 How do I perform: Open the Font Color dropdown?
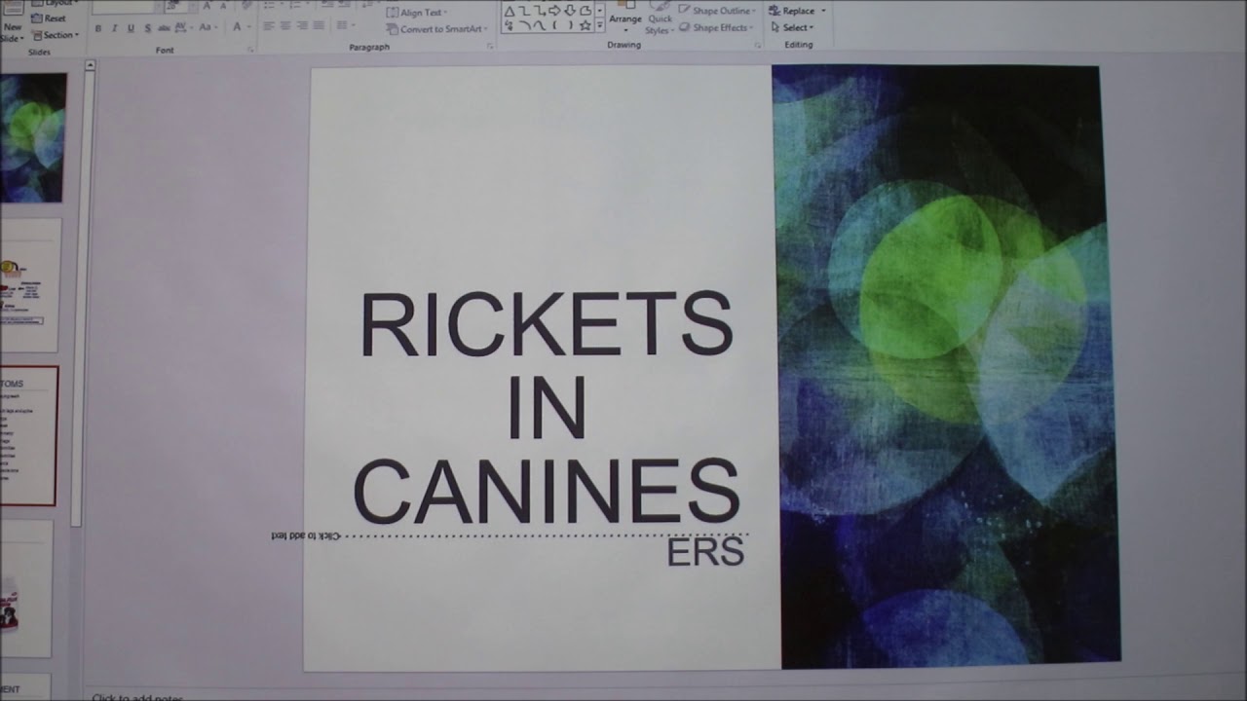pos(241,27)
